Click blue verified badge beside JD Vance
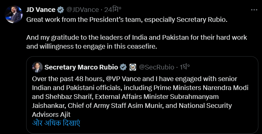Image resolution: width=262 pixels, height=134 pixels. [60, 10]
